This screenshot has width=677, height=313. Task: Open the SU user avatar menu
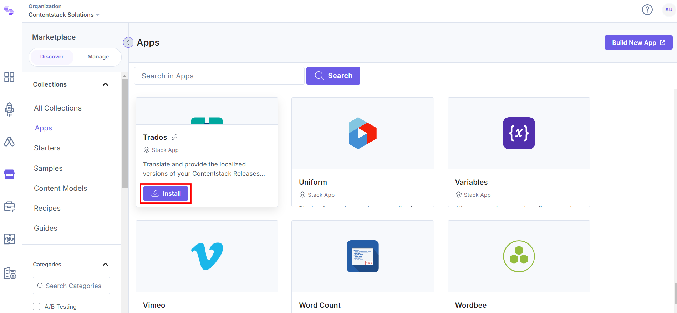coord(669,10)
